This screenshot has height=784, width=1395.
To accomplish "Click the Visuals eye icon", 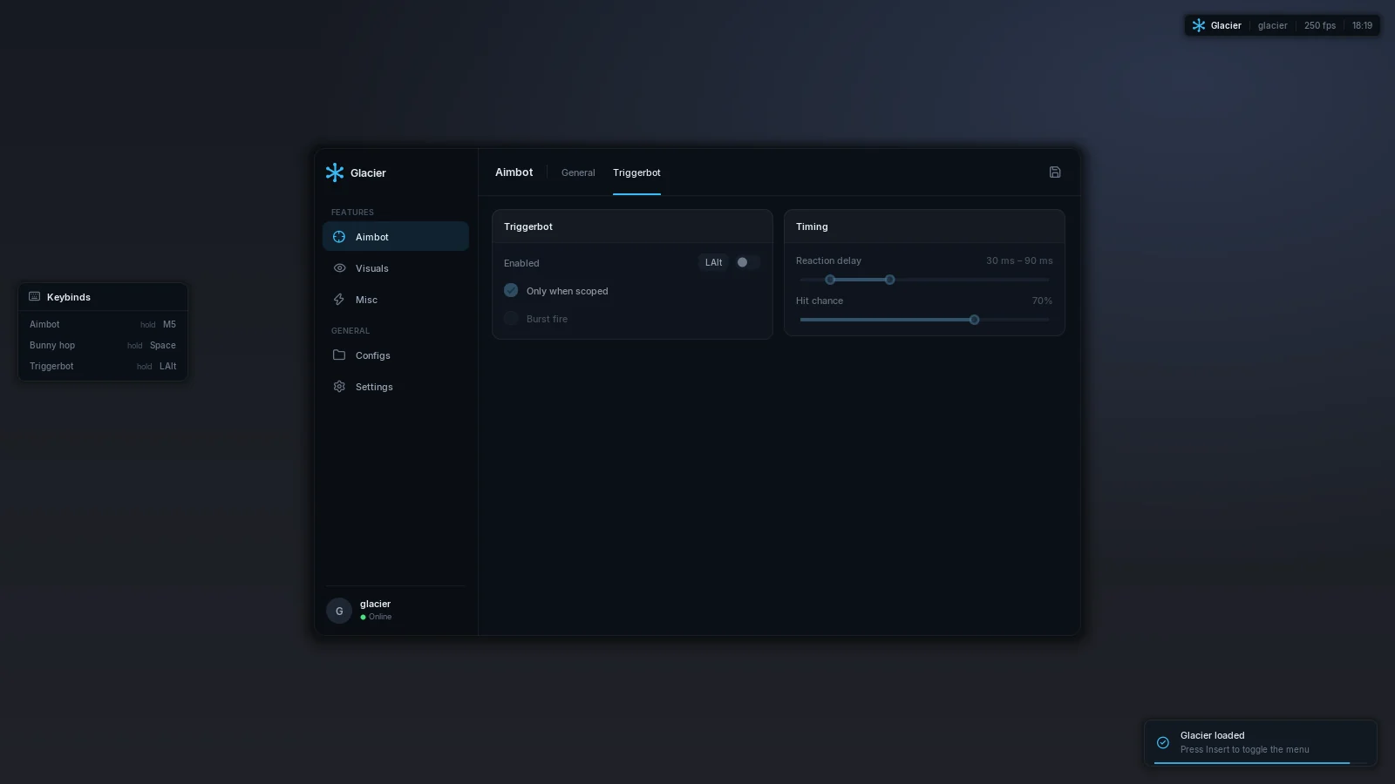I will (x=339, y=268).
